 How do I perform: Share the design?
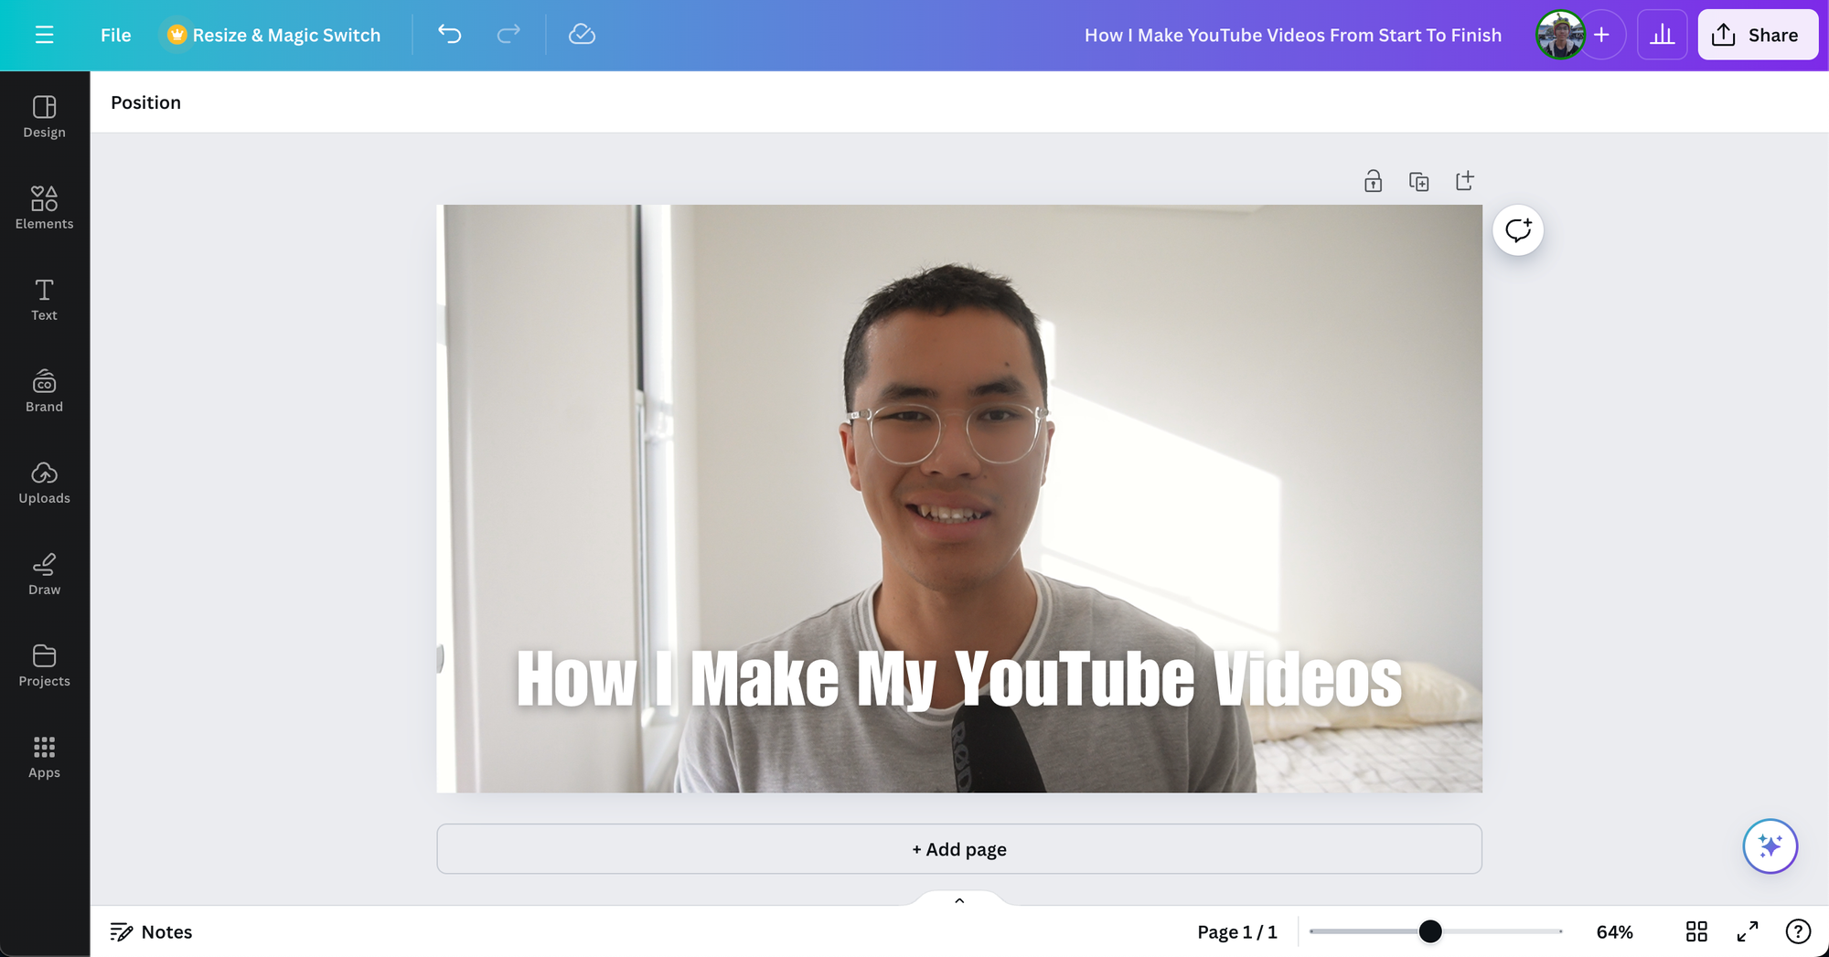[x=1758, y=35]
